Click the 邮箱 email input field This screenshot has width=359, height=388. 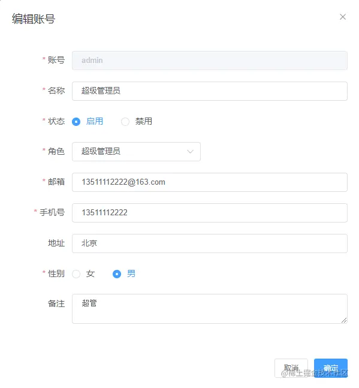(210, 182)
